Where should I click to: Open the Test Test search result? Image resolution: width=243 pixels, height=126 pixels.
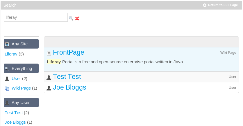67,77
